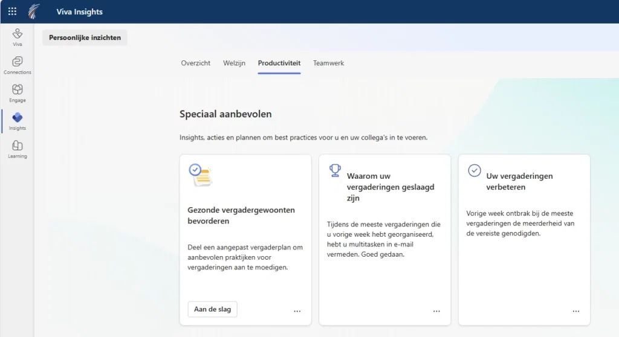The image size is (619, 337).
Task: Click the 'Vorige week ontbrak' description text
Action: 520,223
